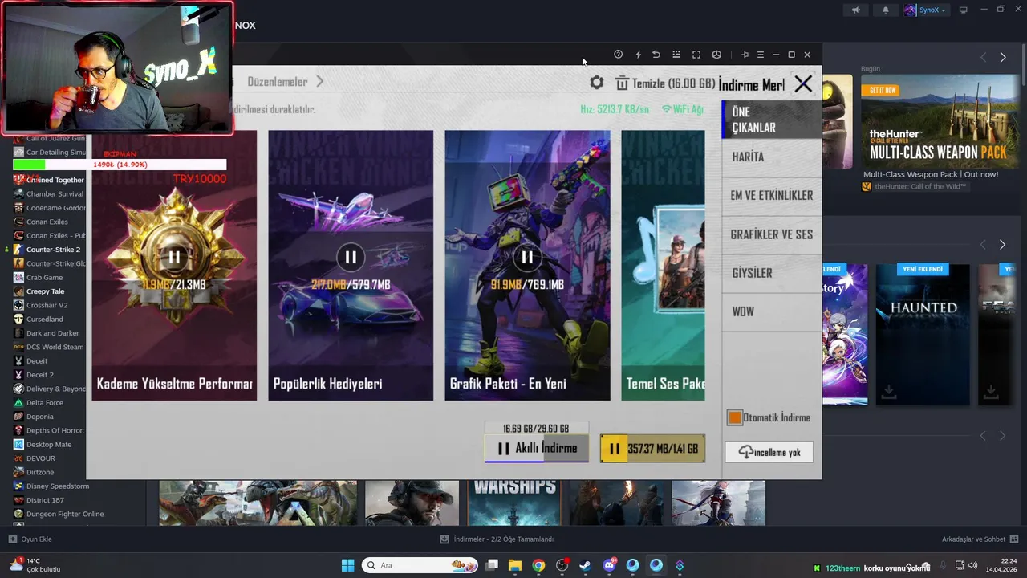
Task: Click Steam notifications bell icon
Action: coord(886,10)
